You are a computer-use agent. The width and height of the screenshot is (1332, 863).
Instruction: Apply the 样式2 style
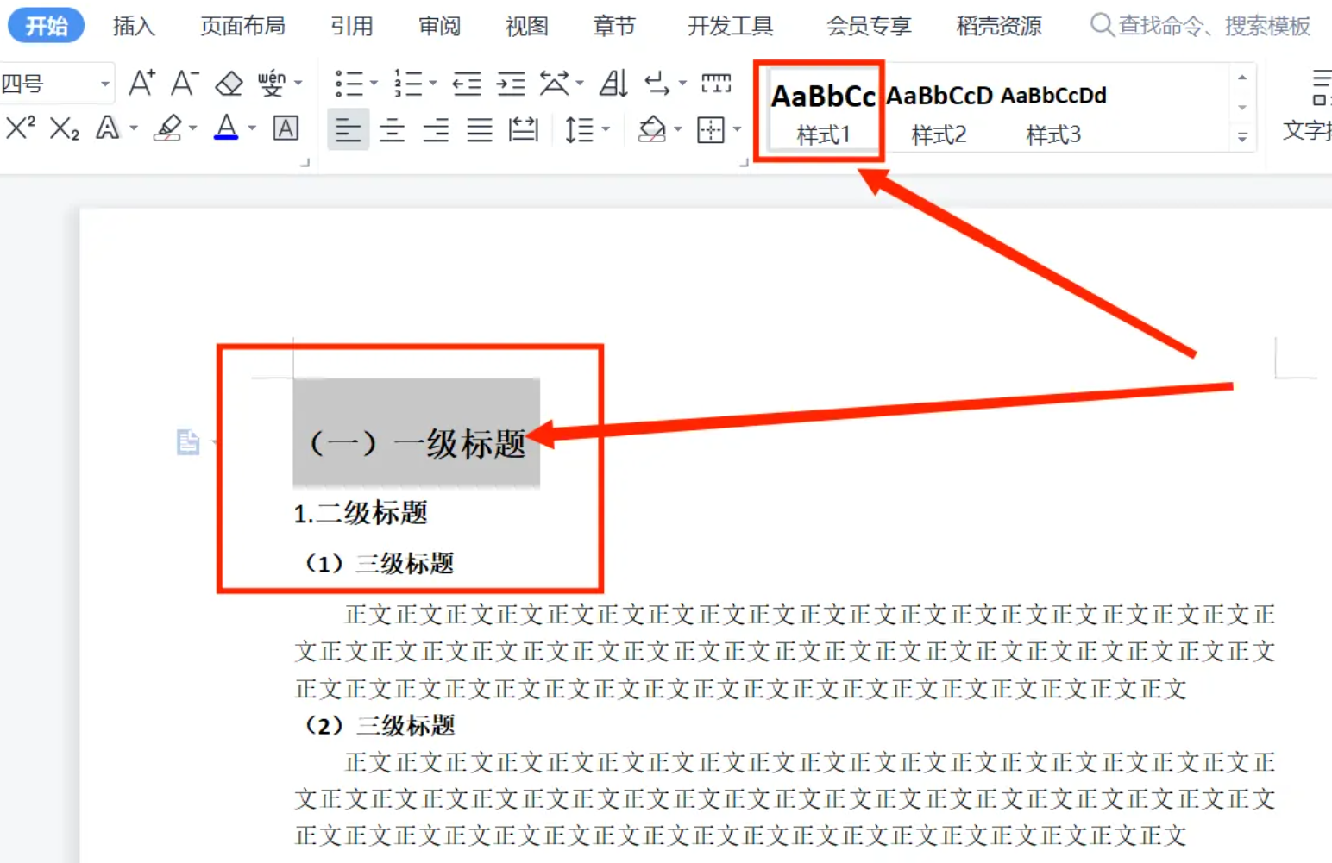(939, 113)
